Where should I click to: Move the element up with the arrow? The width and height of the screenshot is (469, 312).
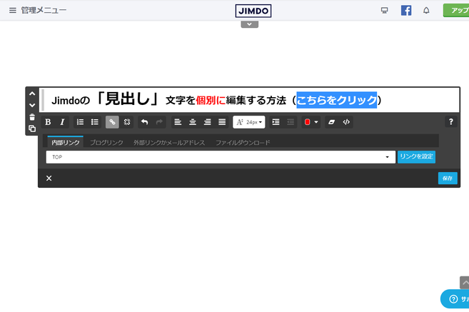(x=32, y=94)
